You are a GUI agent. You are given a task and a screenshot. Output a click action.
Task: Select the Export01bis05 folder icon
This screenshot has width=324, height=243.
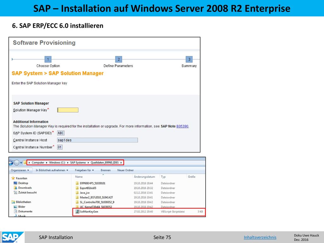[x=77, y=188]
